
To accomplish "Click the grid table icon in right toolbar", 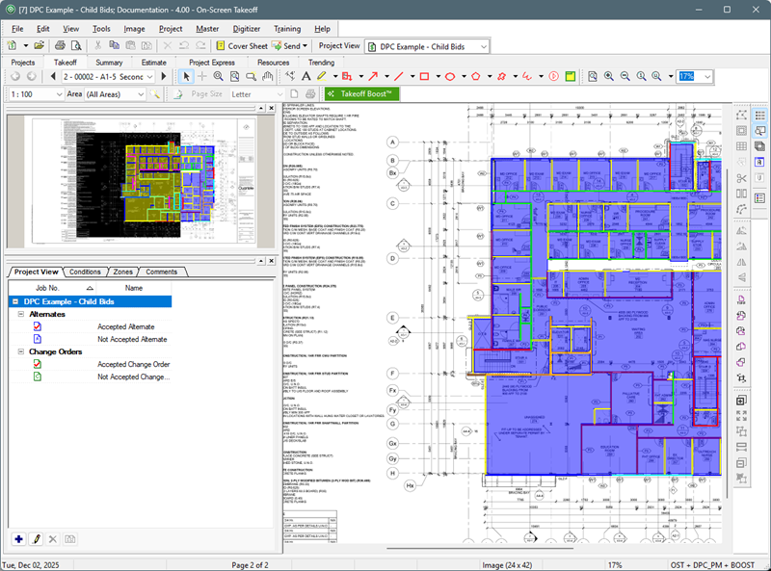I will (741, 146).
